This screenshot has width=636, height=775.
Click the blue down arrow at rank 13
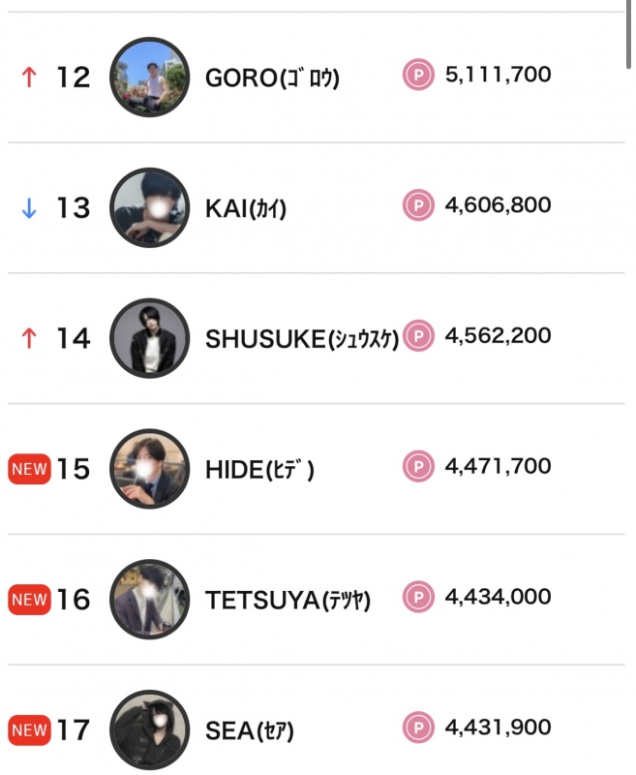click(x=28, y=208)
